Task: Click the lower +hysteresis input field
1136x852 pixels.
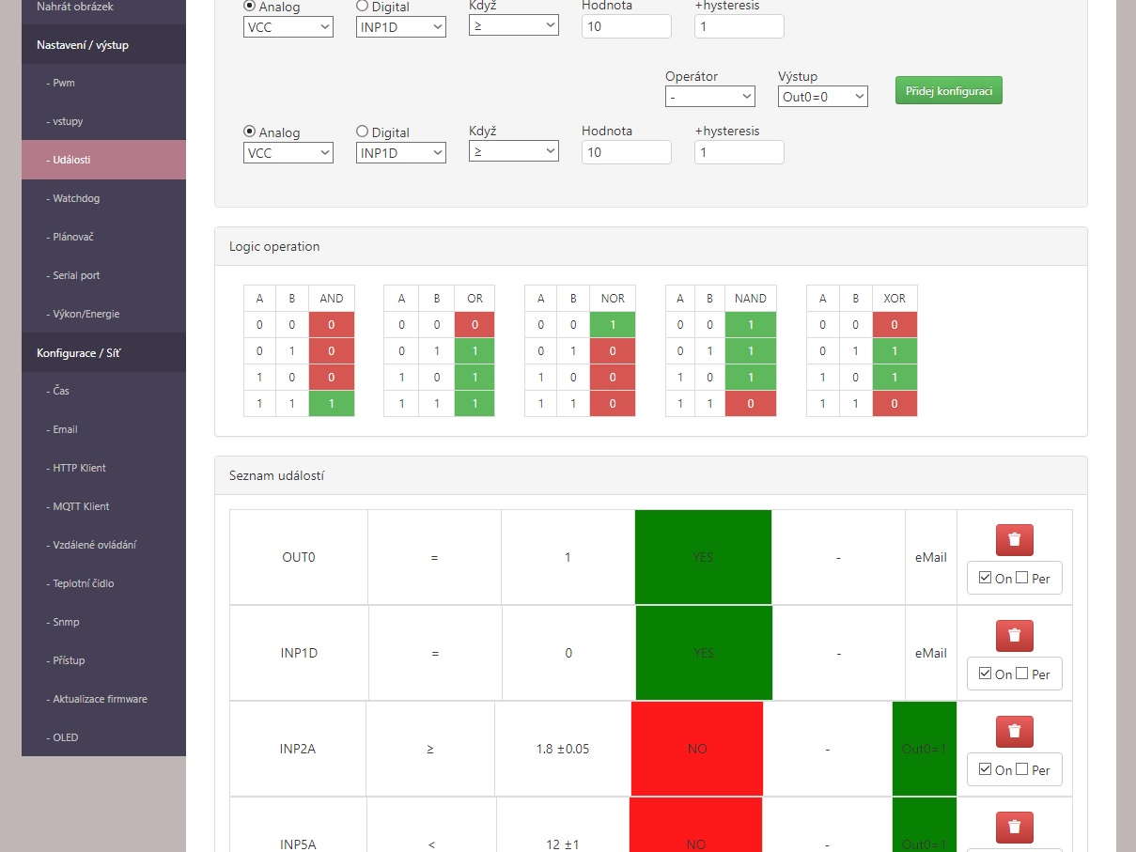Action: (739, 152)
